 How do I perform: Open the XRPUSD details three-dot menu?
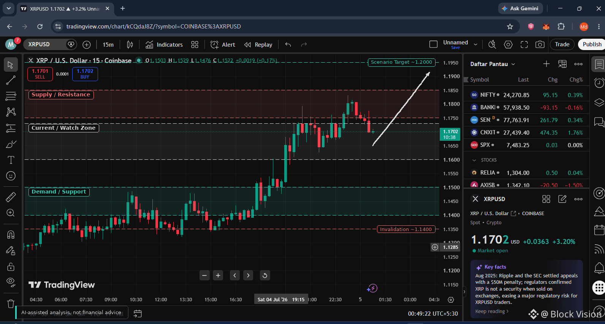[578, 199]
